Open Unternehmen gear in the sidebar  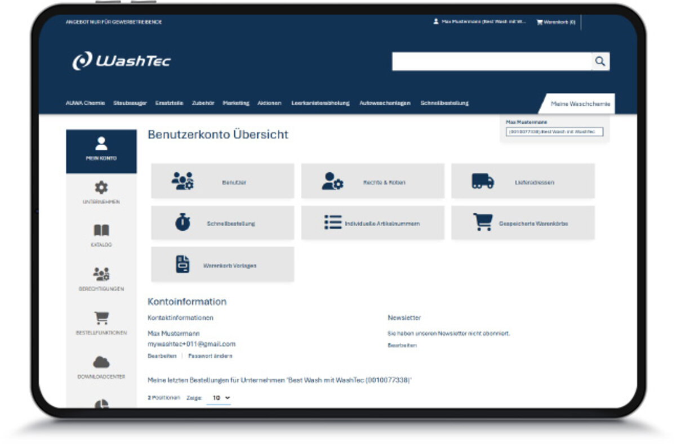pos(101,194)
